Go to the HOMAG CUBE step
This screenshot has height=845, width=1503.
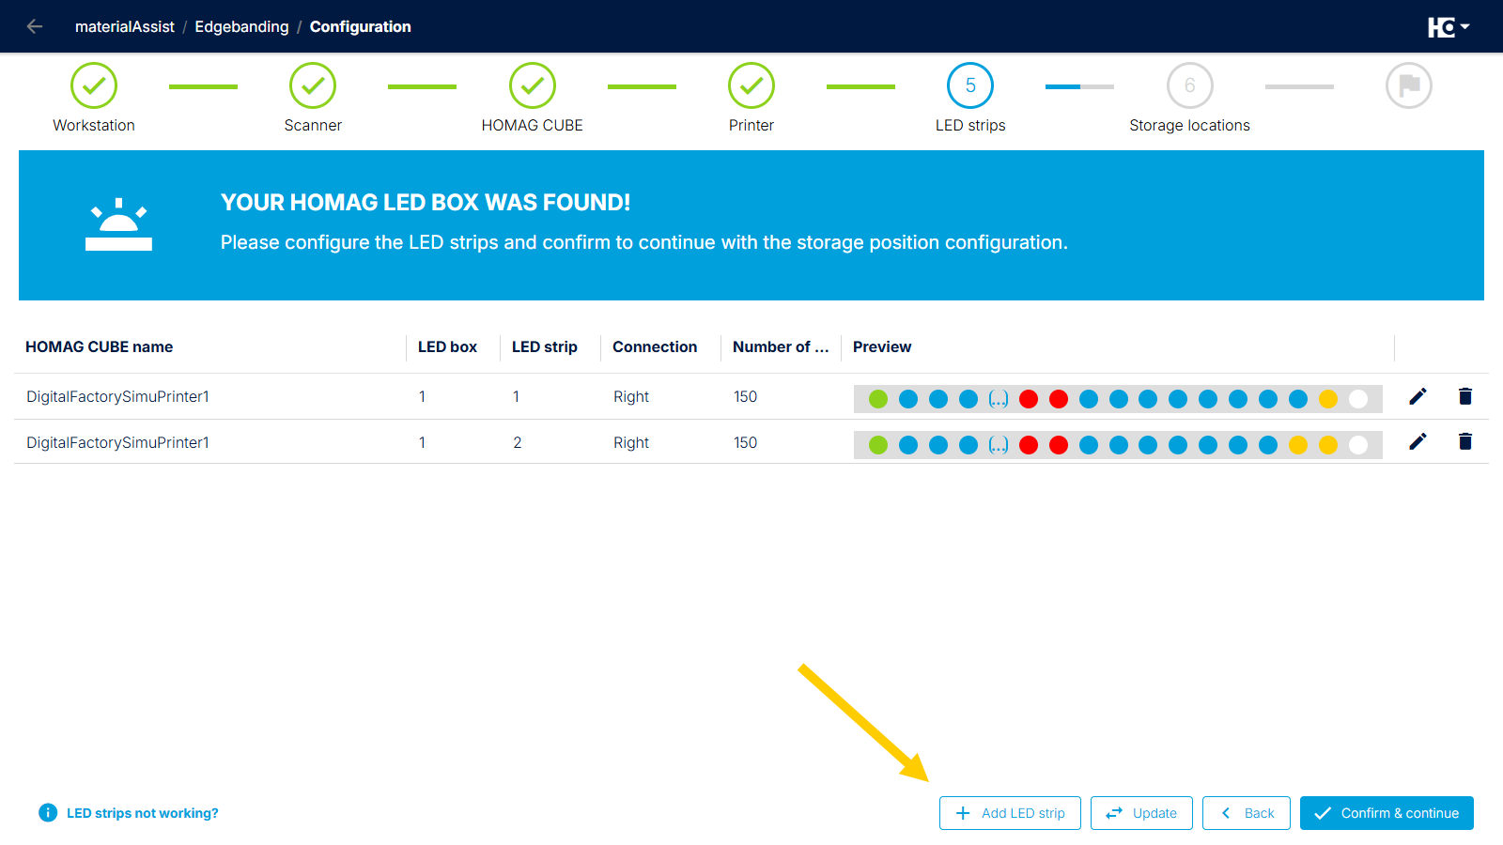(533, 85)
